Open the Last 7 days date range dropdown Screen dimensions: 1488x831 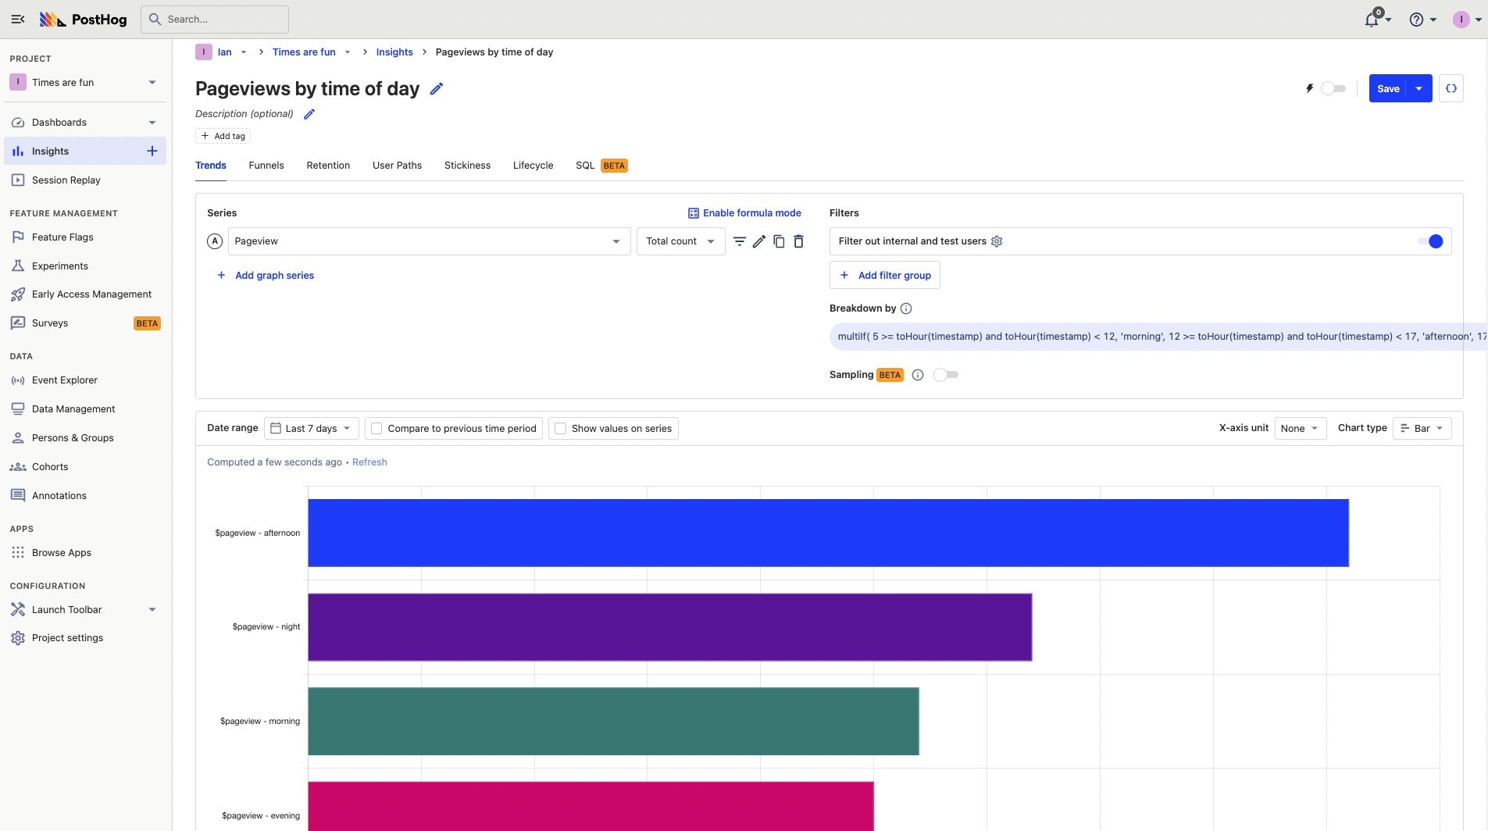coord(311,429)
